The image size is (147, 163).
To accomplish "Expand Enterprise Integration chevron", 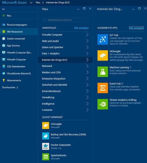I will point(87,79).
